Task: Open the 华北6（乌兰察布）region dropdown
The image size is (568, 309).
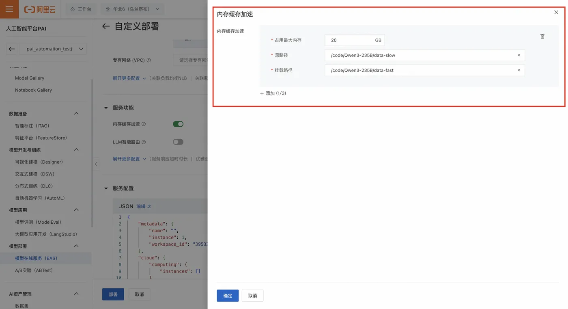Action: coord(132,9)
